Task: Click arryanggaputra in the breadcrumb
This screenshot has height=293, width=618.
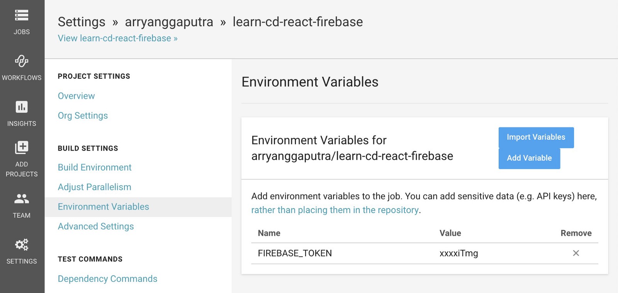Action: [x=169, y=22]
